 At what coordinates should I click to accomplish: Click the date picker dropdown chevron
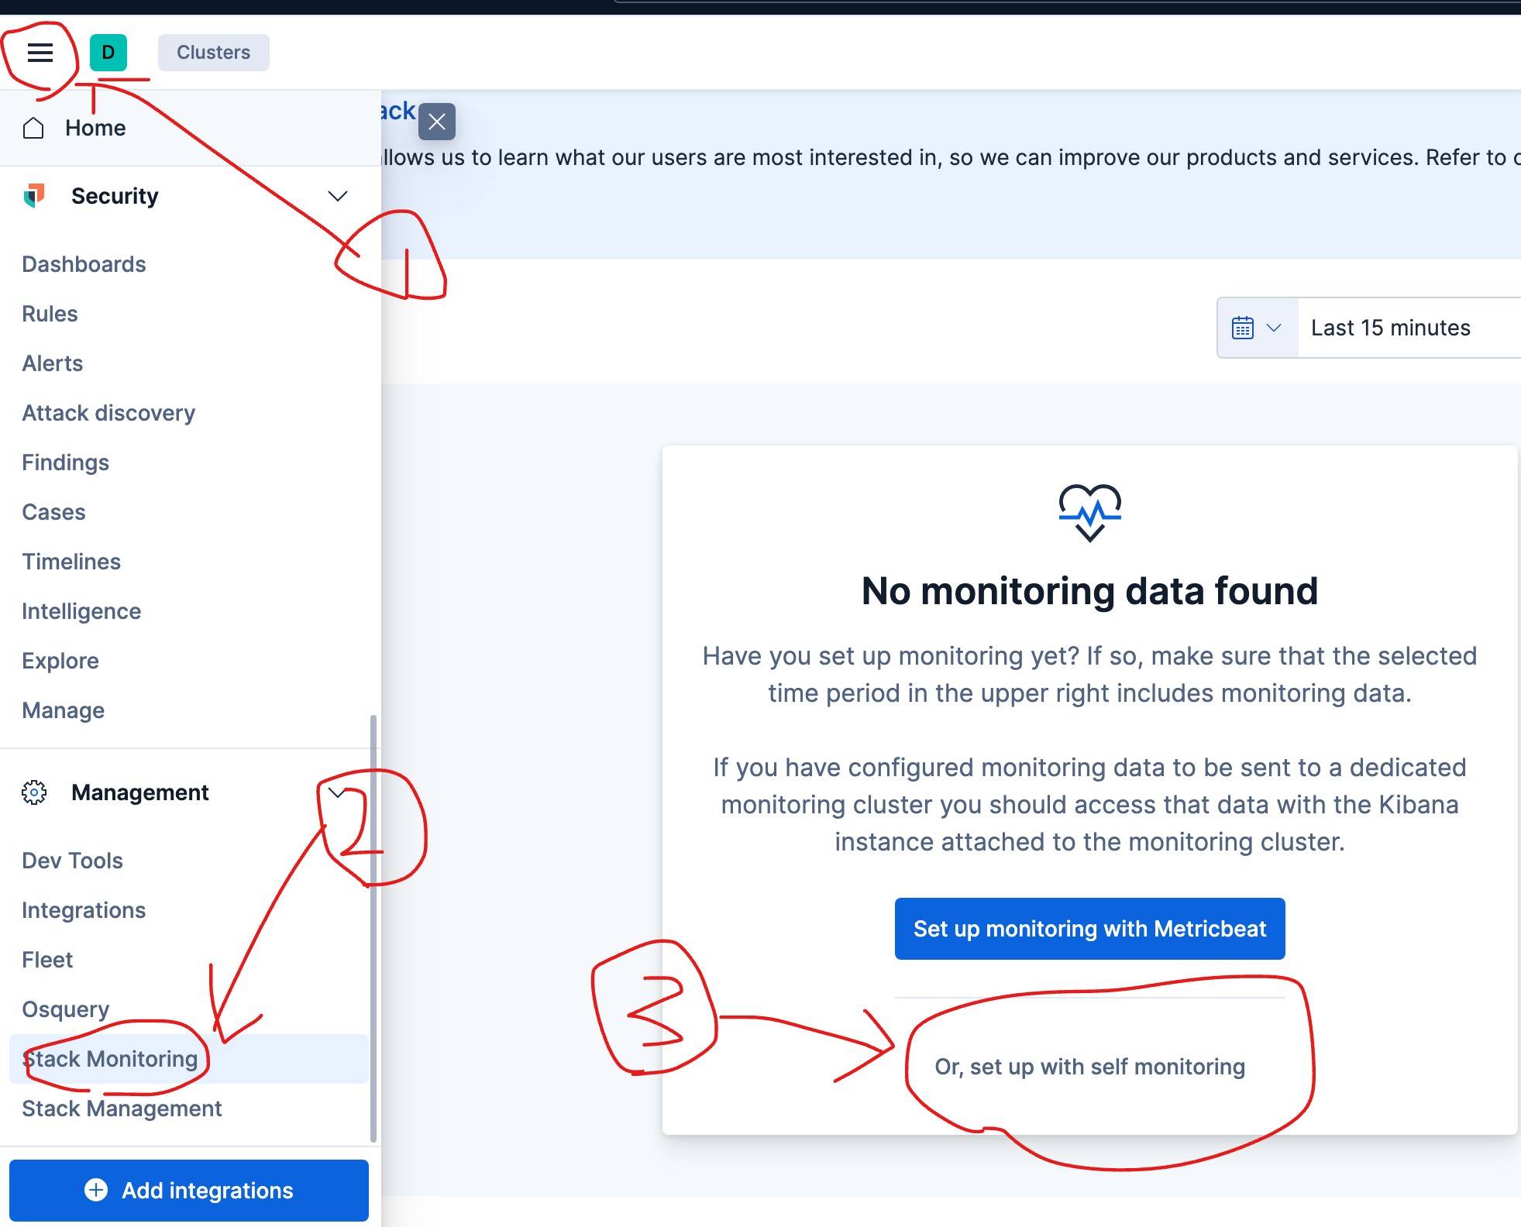(x=1273, y=328)
